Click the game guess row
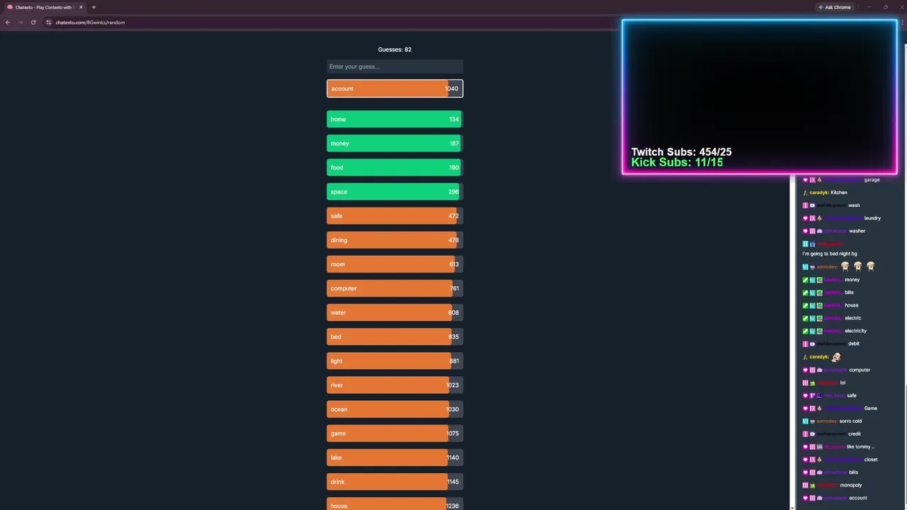 click(x=395, y=433)
